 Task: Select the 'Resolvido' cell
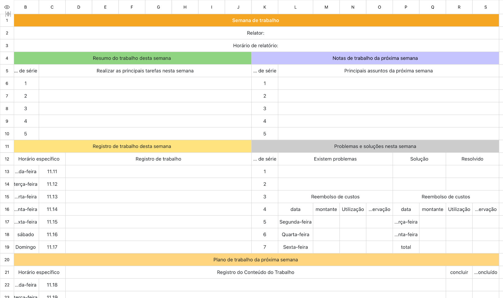[472, 159]
